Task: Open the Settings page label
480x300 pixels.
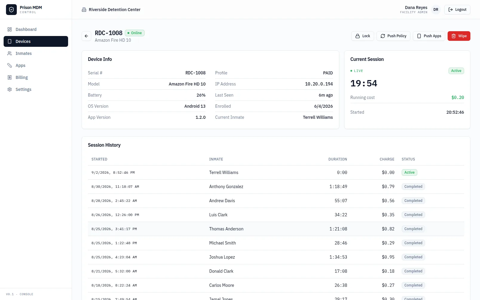Action: tap(23, 89)
